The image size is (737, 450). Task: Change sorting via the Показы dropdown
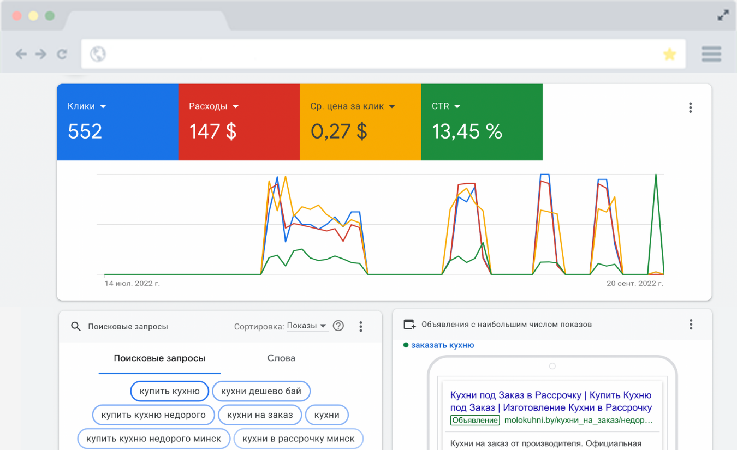[x=307, y=326]
